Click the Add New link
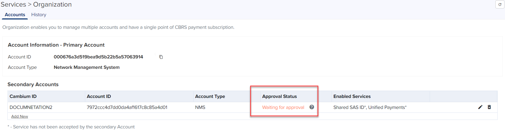The width and height of the screenshot is (505, 138). pos(20,116)
